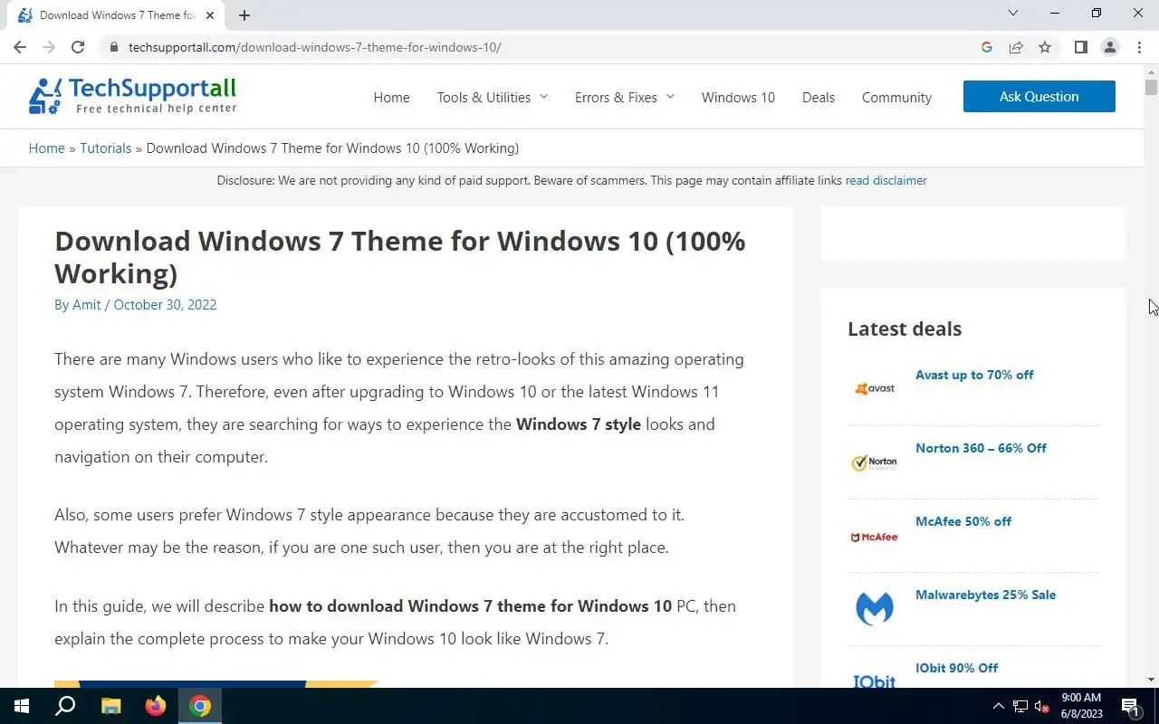Click the browser Forward arrow
The height and width of the screenshot is (724, 1159).
click(x=49, y=47)
